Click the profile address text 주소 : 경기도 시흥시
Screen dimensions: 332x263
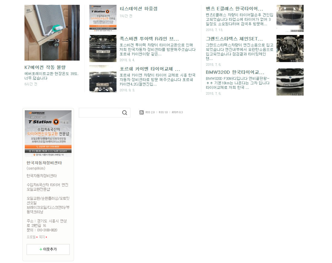pos(47,223)
